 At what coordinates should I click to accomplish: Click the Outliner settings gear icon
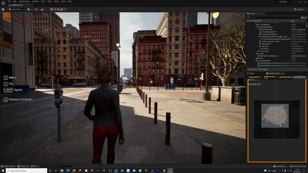pos(306,17)
